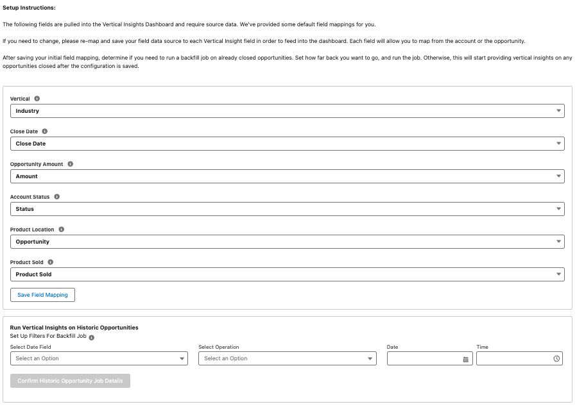This screenshot has width=577, height=409.
Task: Click the Product Location label text
Action: [32, 230]
